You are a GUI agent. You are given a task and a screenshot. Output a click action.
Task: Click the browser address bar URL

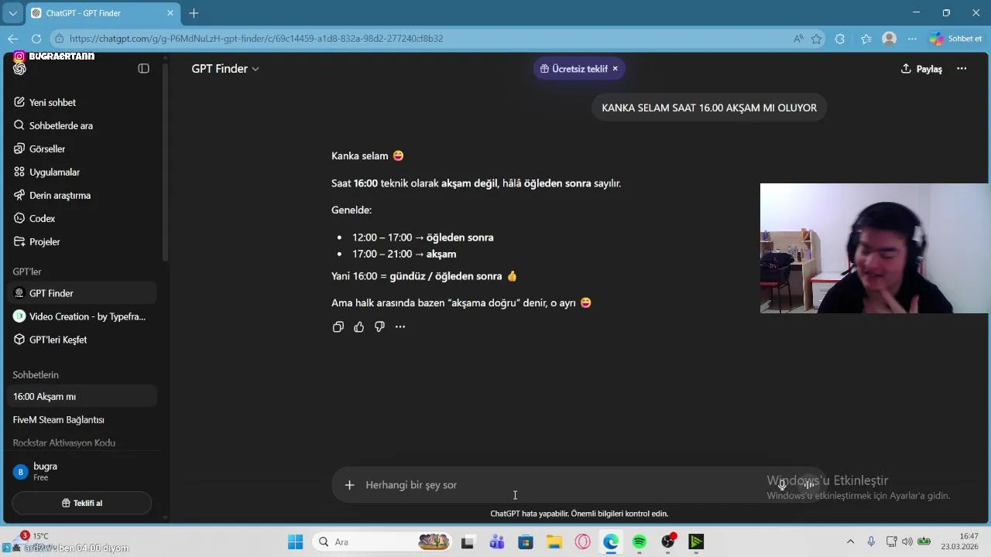pos(256,39)
